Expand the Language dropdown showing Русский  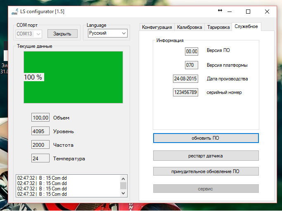click(x=107, y=33)
